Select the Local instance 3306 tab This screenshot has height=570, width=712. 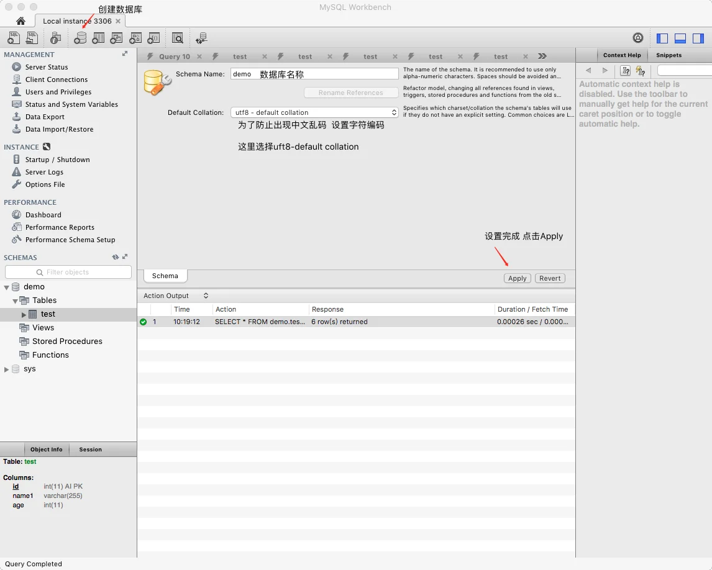[x=77, y=21]
